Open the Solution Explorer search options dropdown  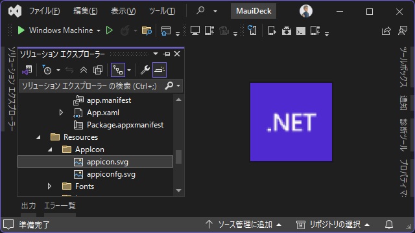pyautogui.click(x=178, y=86)
